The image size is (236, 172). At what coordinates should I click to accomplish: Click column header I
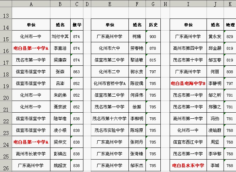pyautogui.click(x=188, y=4)
